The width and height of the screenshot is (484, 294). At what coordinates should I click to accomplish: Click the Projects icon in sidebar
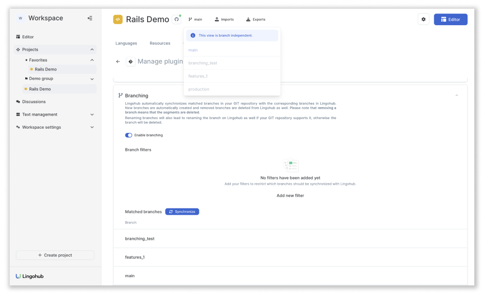pyautogui.click(x=18, y=49)
